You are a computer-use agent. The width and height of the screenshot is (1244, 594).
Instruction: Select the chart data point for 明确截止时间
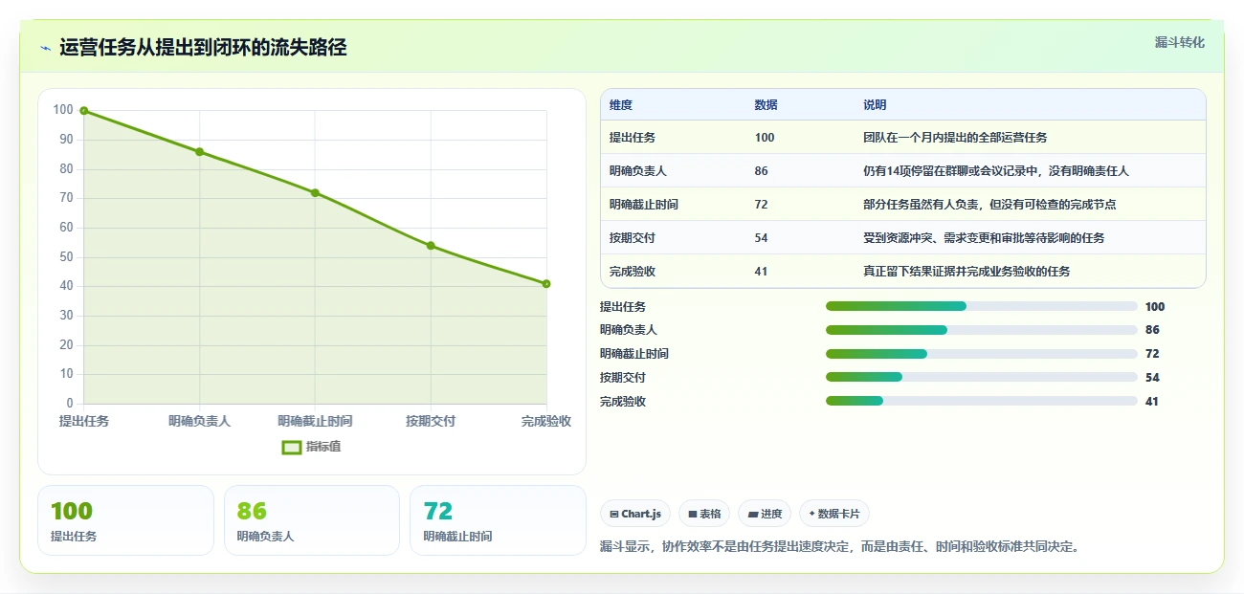coord(315,193)
